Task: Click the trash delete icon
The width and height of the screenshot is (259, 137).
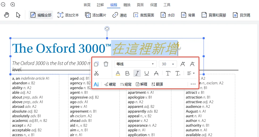Action: (x=106, y=64)
